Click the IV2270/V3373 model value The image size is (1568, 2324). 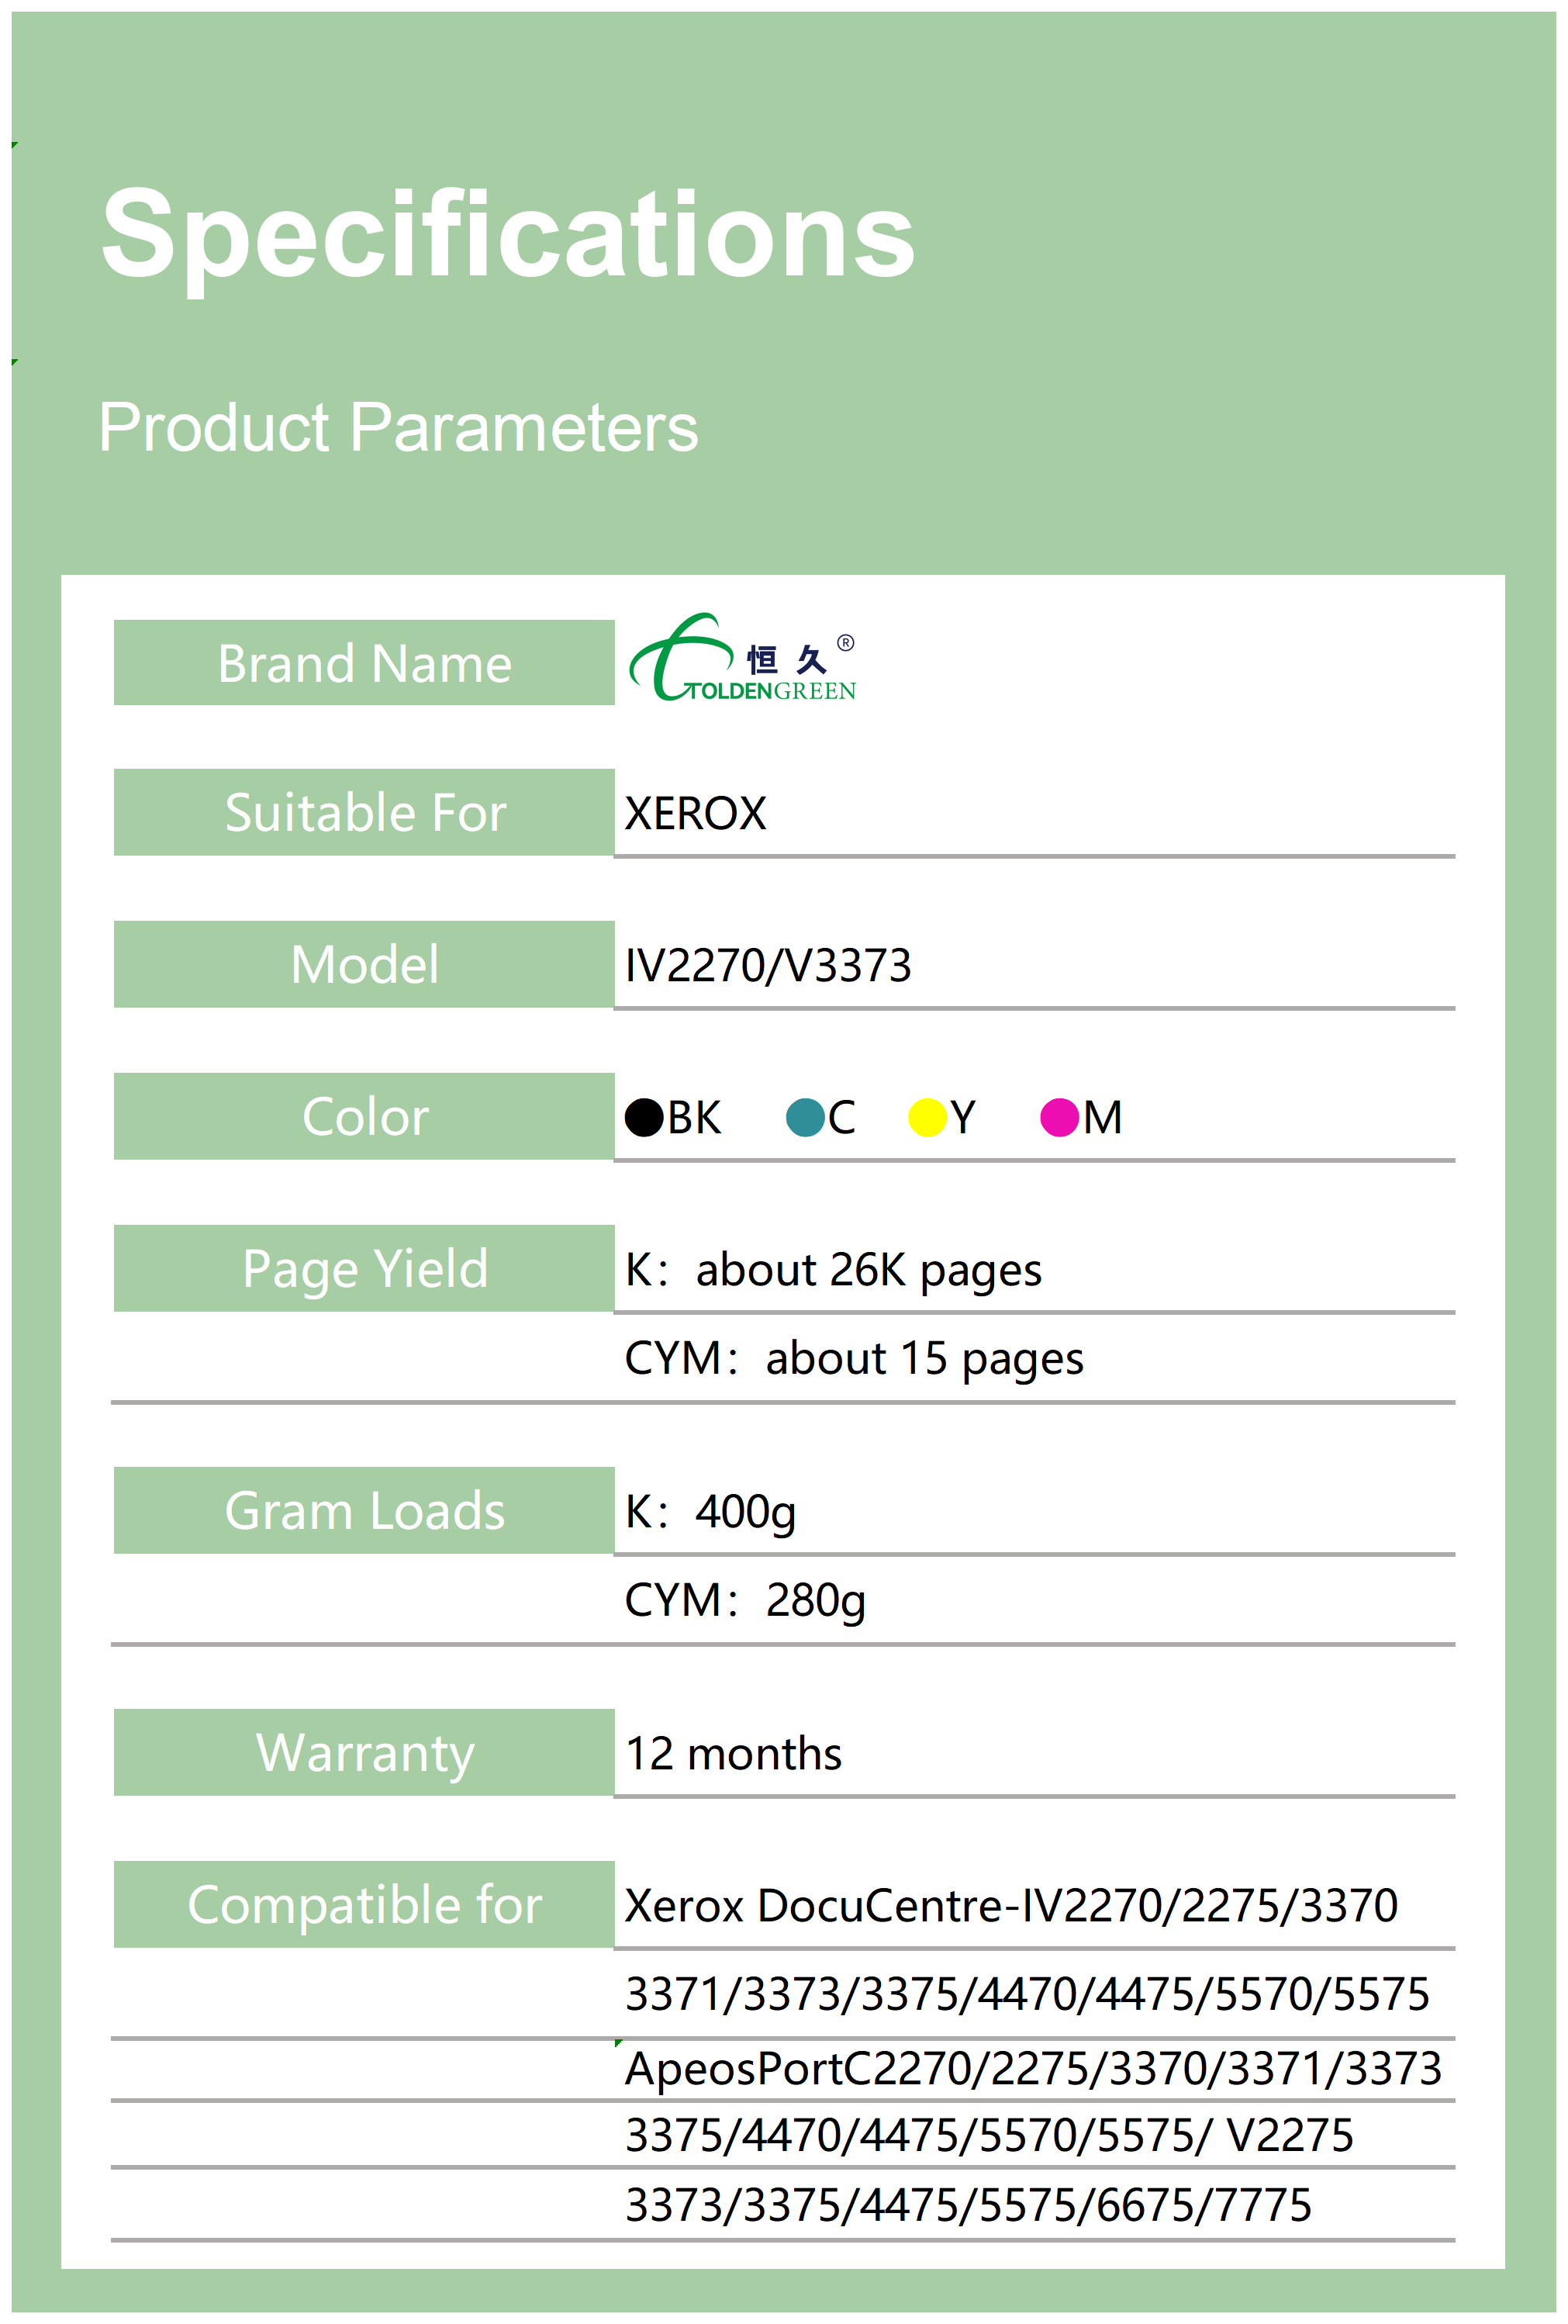(x=768, y=966)
